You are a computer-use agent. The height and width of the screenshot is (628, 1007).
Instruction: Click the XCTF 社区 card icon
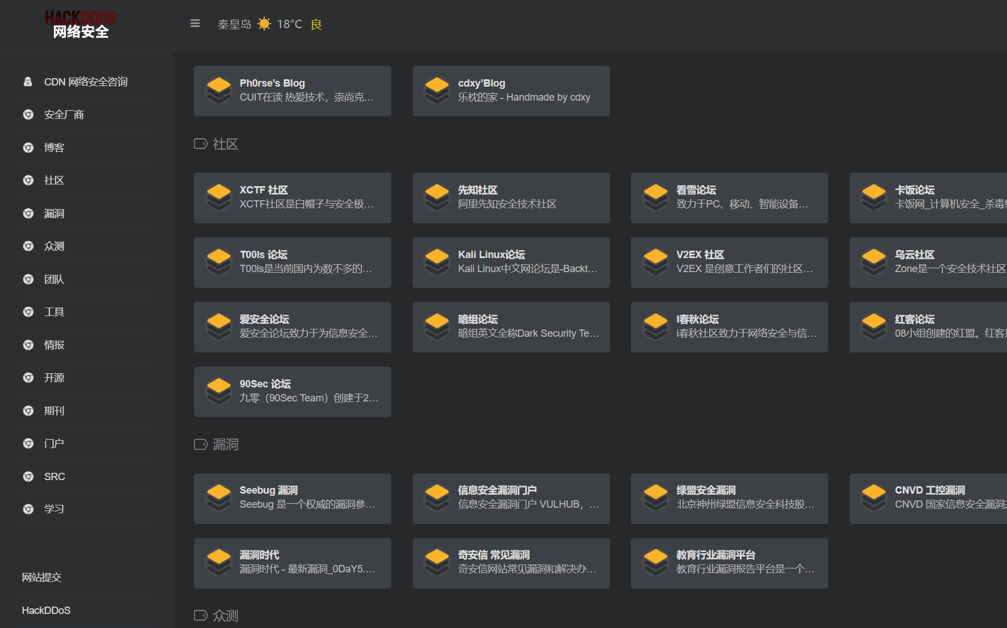pos(219,198)
